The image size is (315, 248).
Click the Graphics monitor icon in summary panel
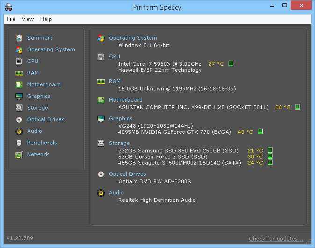click(101, 118)
